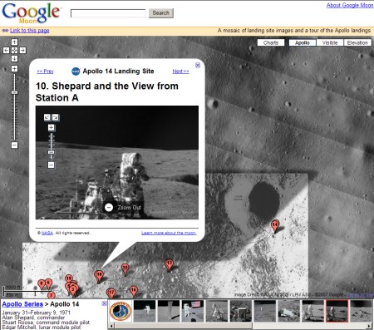The height and width of the screenshot is (330, 374).
Task: Select the astronaut with flag thumbnail
Action: 193,311
